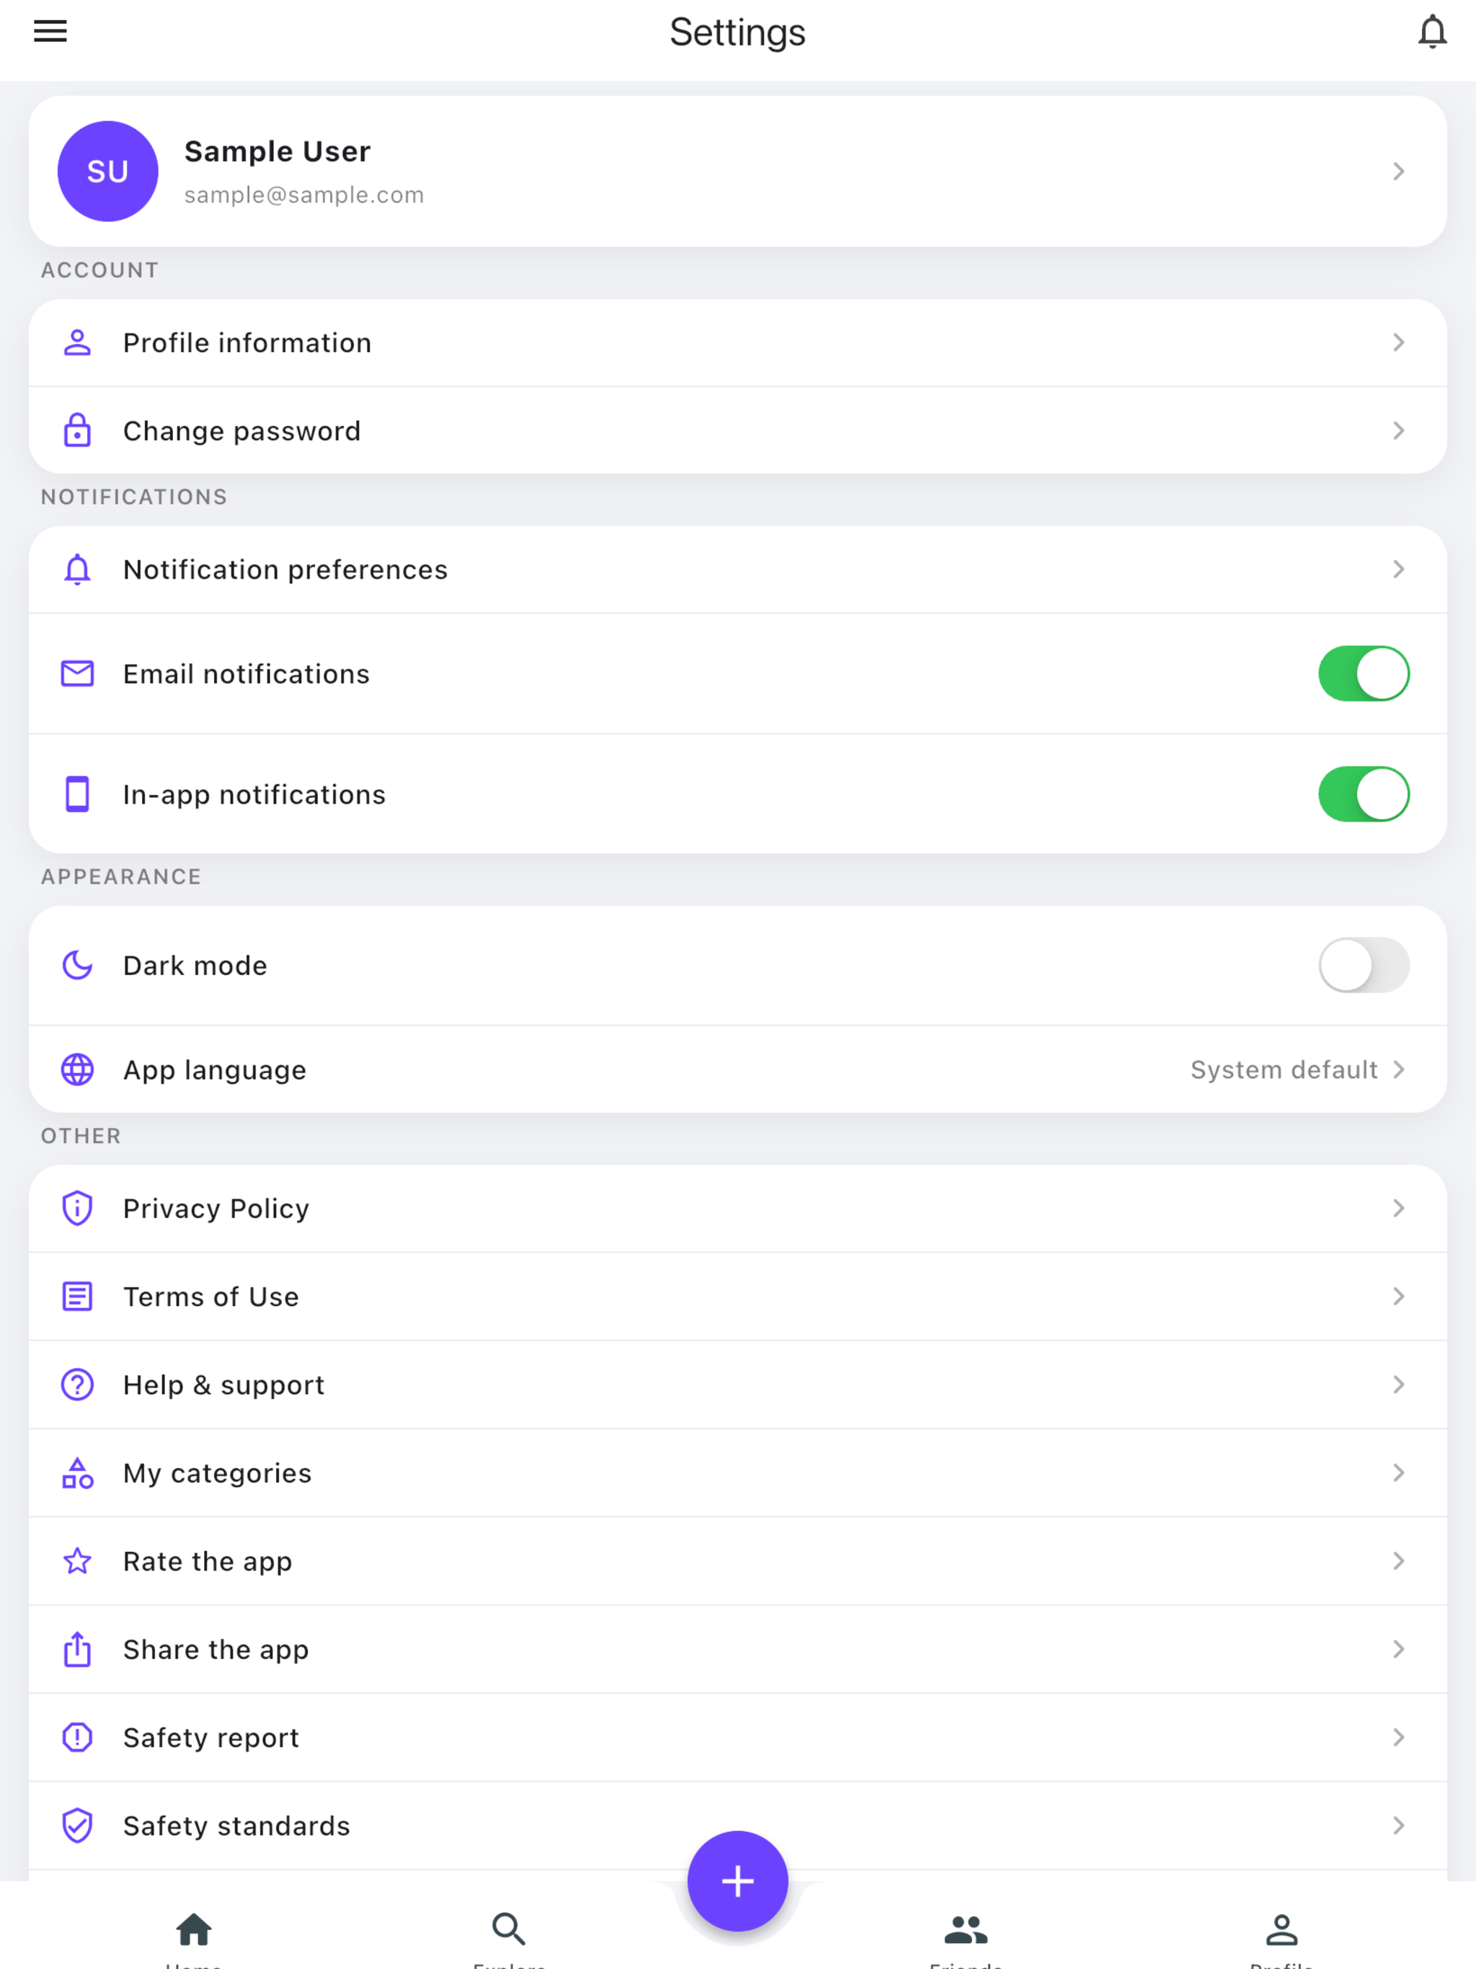Image resolution: width=1476 pixels, height=1969 pixels.
Task: Open Terms of Use
Action: pos(737,1296)
